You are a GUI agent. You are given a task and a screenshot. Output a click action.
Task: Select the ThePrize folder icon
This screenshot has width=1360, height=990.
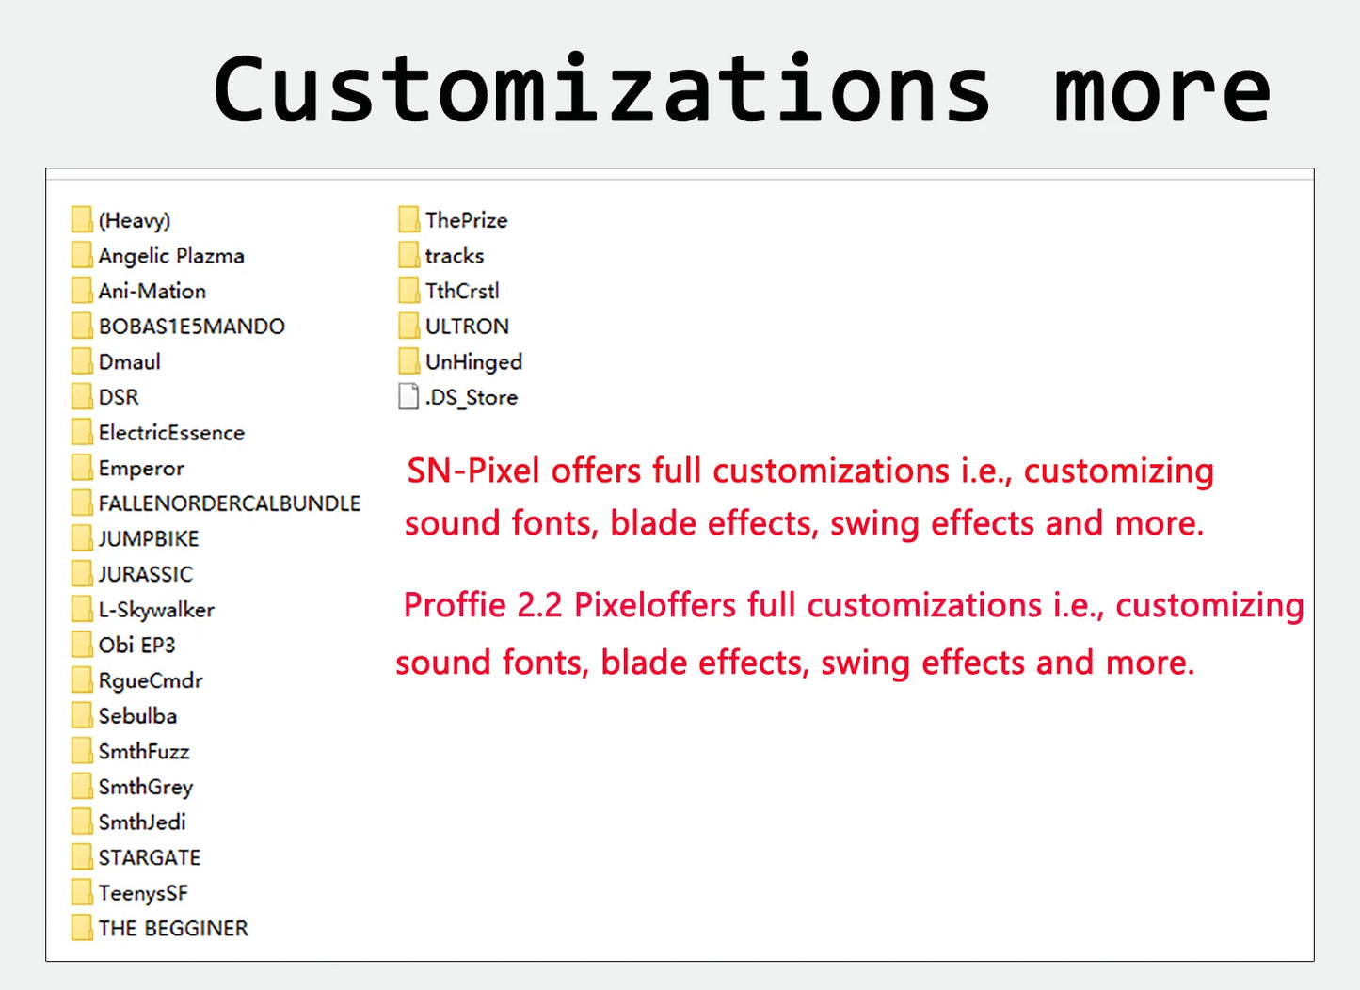[408, 219]
